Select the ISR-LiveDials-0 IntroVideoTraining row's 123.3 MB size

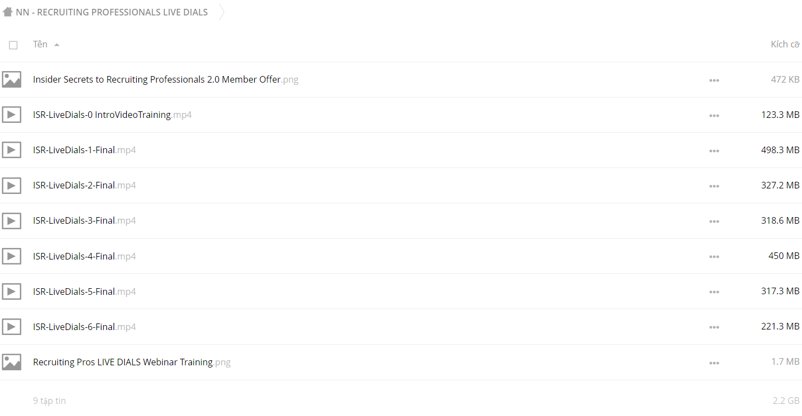coord(780,115)
